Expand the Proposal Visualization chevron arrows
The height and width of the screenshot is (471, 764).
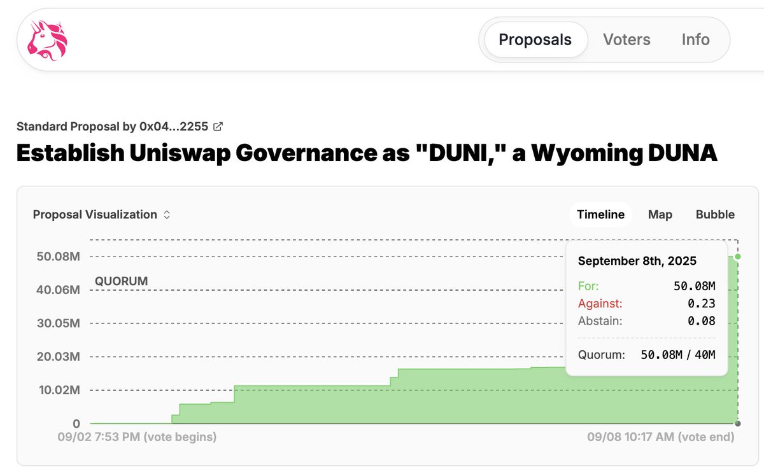click(166, 214)
